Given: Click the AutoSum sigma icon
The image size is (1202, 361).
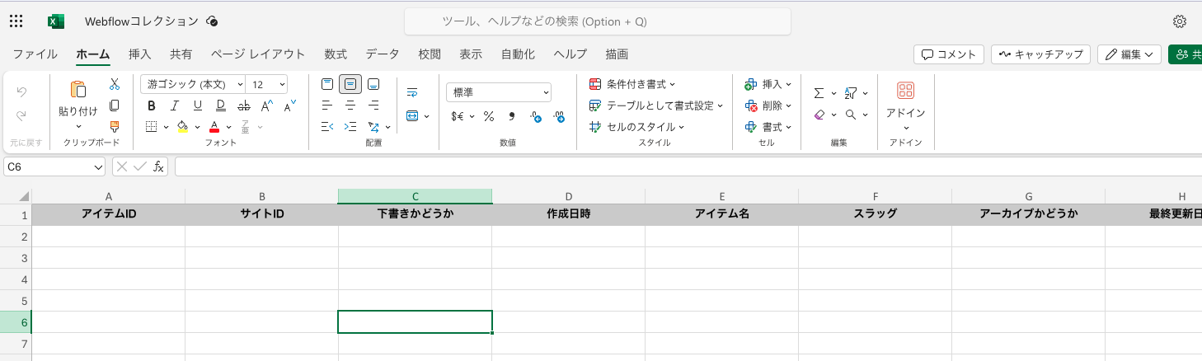Looking at the screenshot, I should 819,93.
